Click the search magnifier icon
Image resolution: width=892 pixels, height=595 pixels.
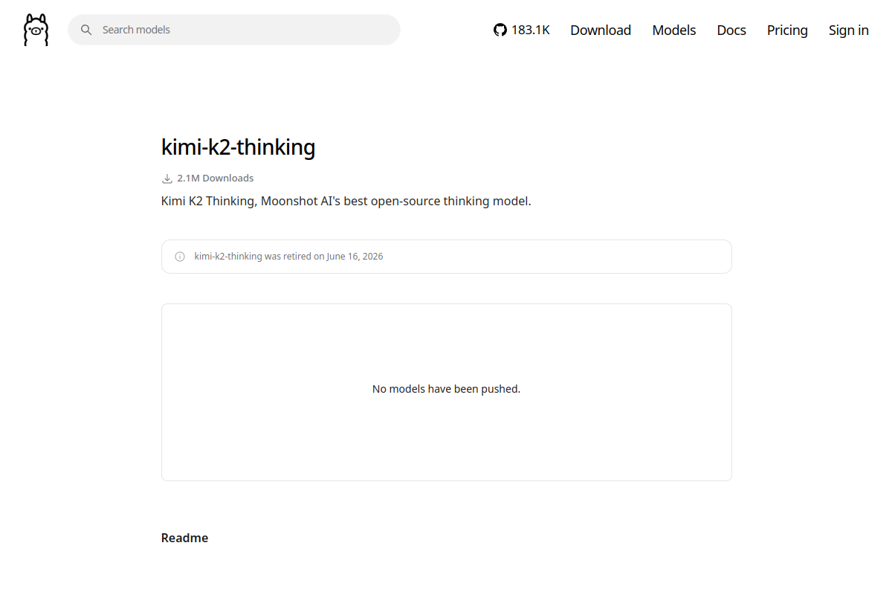coord(86,30)
